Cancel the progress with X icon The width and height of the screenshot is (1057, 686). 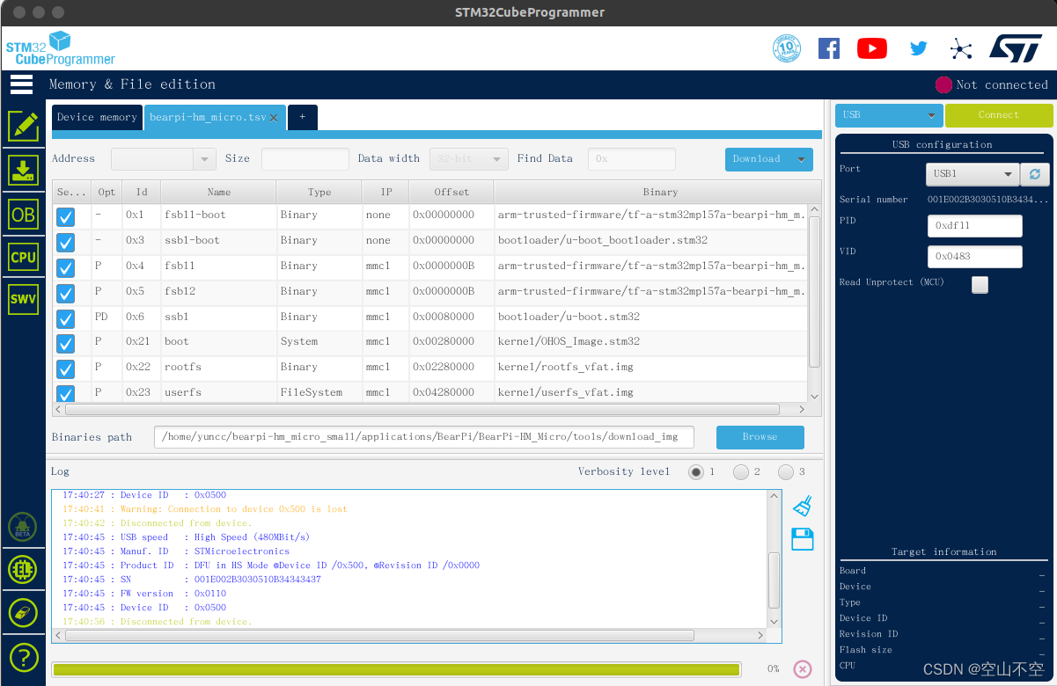coord(802,669)
